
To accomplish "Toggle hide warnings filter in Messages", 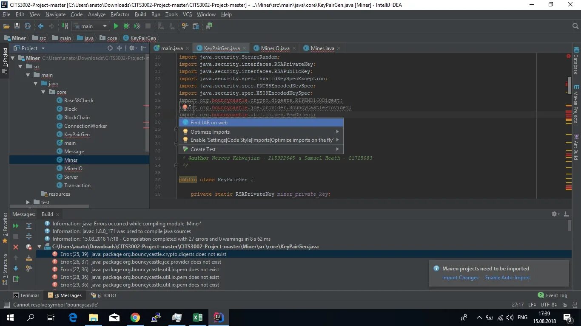I will [29, 247].
